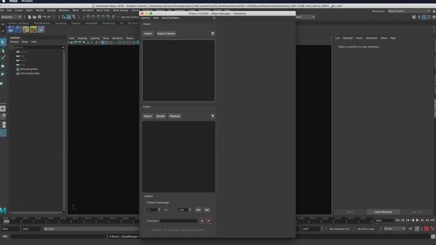Click Render button in State Manager

161,116
